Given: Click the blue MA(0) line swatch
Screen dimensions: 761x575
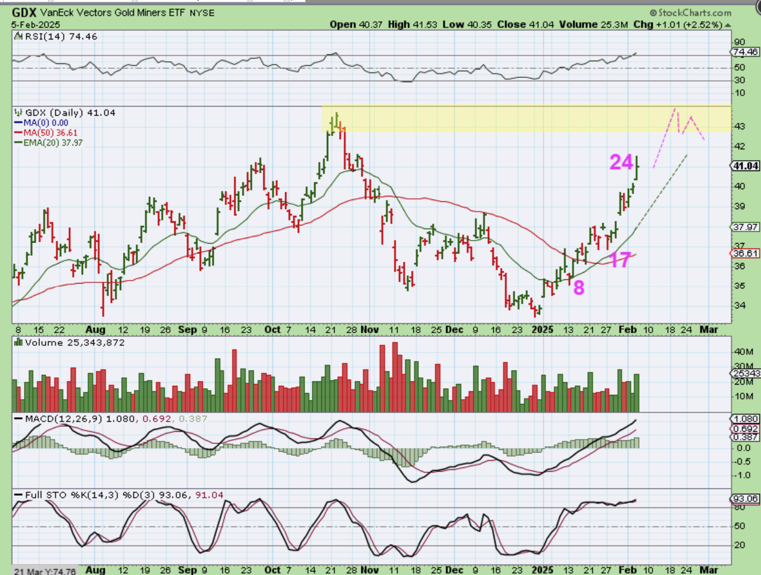Looking at the screenshot, I should 17,123.
